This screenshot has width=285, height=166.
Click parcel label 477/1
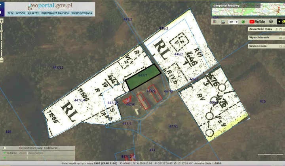(x=173, y=126)
